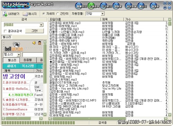This screenshot has width=173, height=126.
Task: Select file 김민종-아름다운 아픔.mp3
Action: [66, 35]
